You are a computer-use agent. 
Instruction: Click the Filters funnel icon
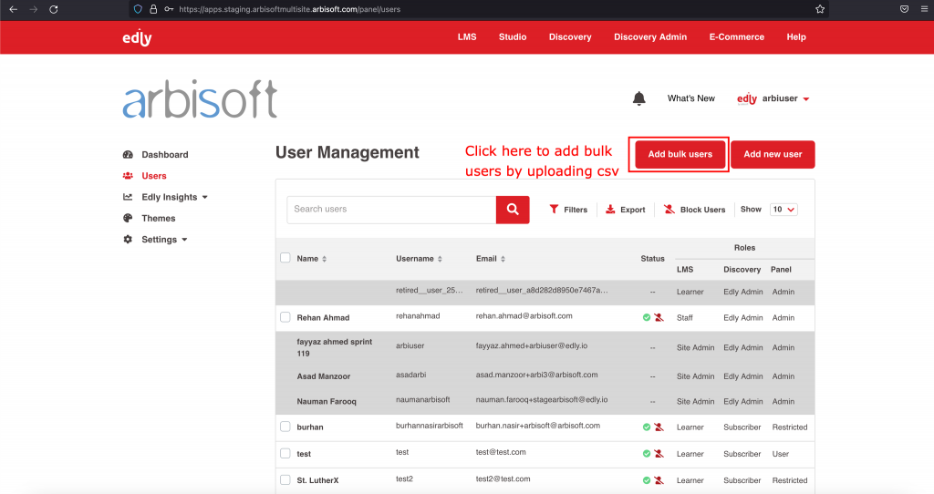tap(554, 210)
